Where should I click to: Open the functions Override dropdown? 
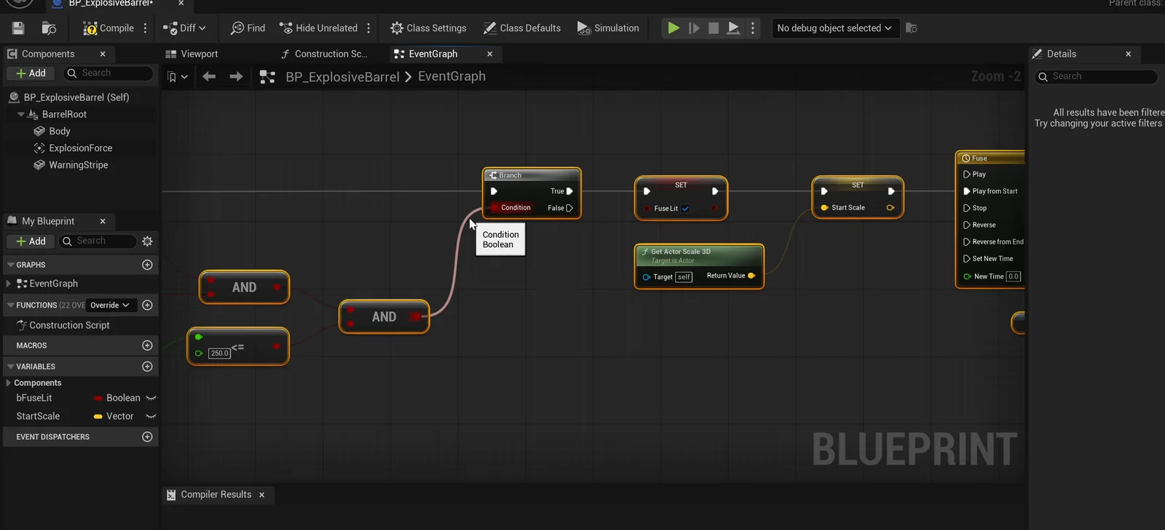pyautogui.click(x=109, y=305)
